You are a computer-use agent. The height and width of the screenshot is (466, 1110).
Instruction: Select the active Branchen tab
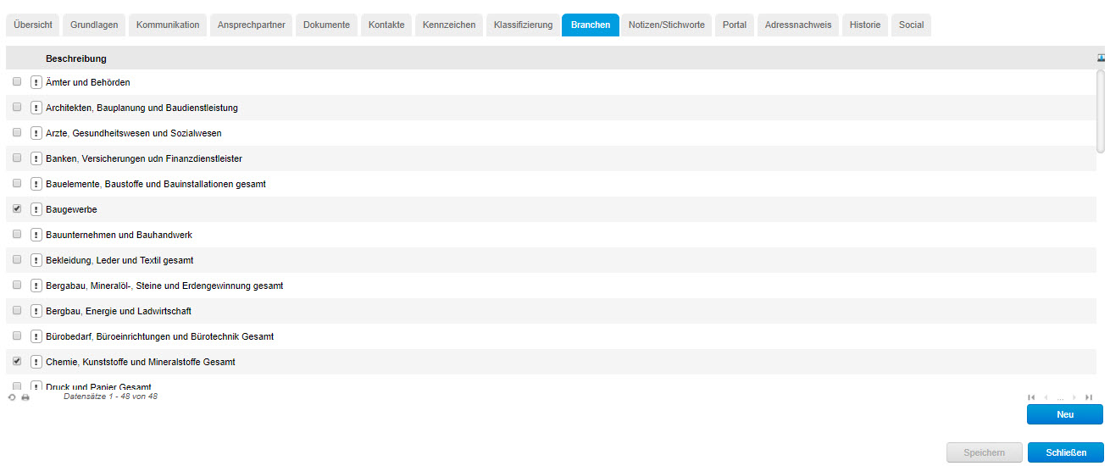click(x=591, y=25)
